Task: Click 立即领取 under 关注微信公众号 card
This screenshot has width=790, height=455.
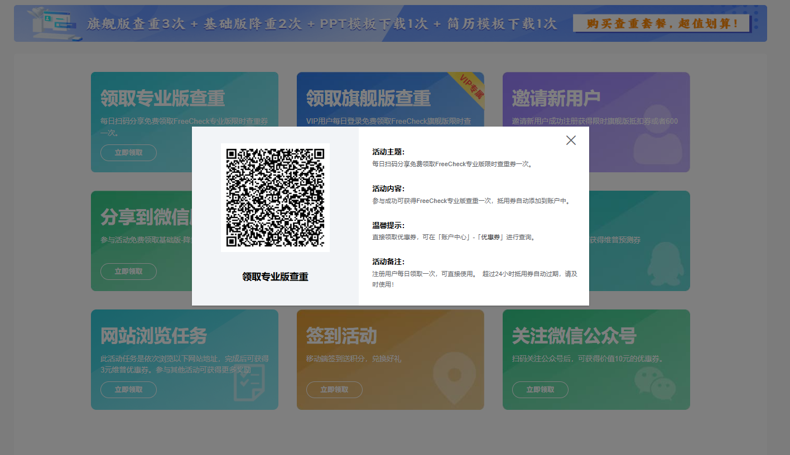Action: click(x=540, y=390)
